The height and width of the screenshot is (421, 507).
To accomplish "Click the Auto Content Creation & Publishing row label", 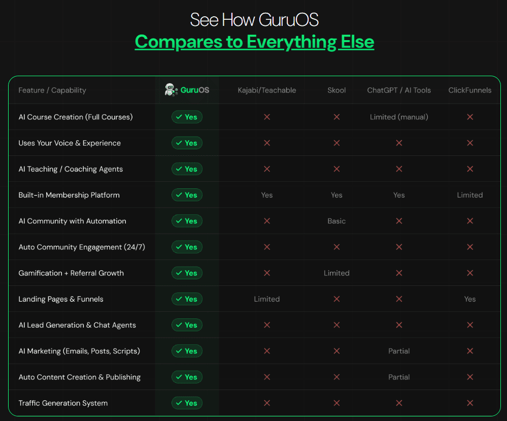I will (x=80, y=377).
